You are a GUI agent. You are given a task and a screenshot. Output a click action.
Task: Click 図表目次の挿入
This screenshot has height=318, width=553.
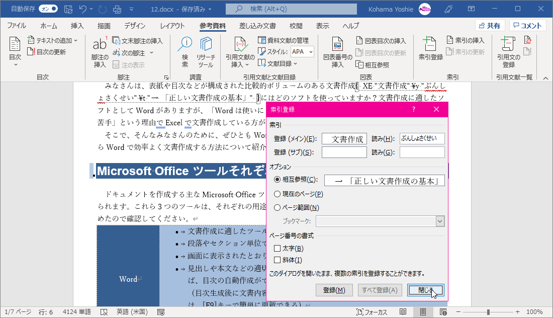[x=381, y=41]
